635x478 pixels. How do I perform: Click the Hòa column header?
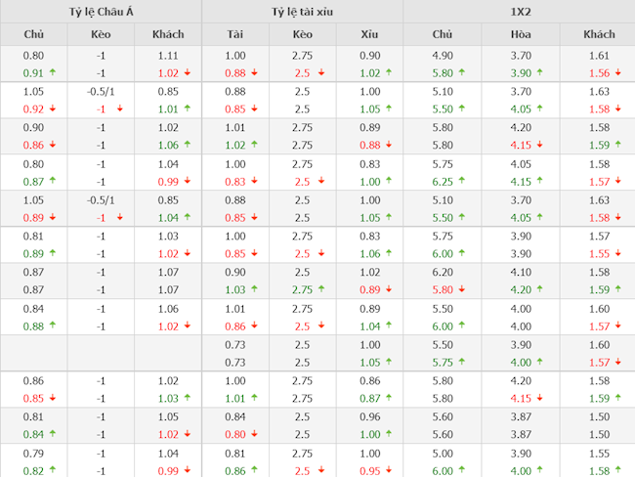[521, 35]
